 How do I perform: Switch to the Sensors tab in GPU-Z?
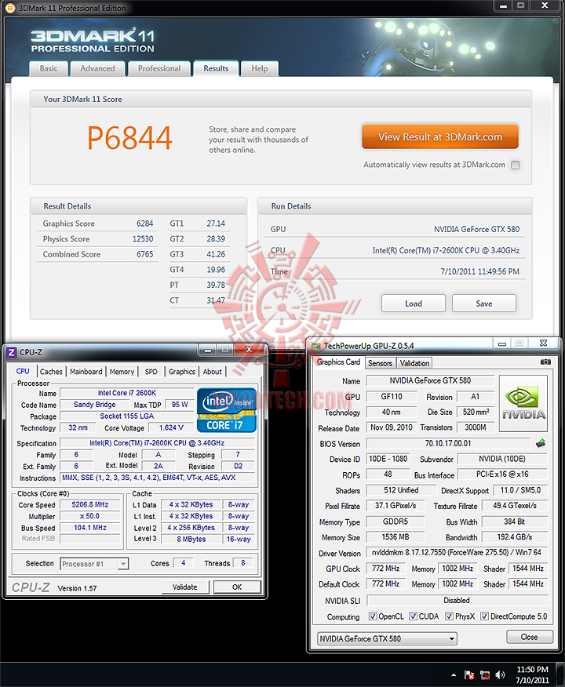pos(380,363)
